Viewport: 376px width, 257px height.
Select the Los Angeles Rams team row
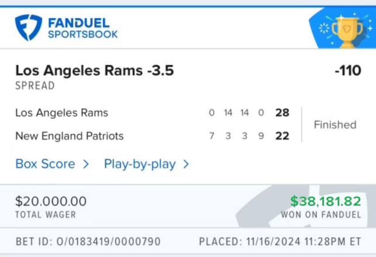click(x=152, y=112)
